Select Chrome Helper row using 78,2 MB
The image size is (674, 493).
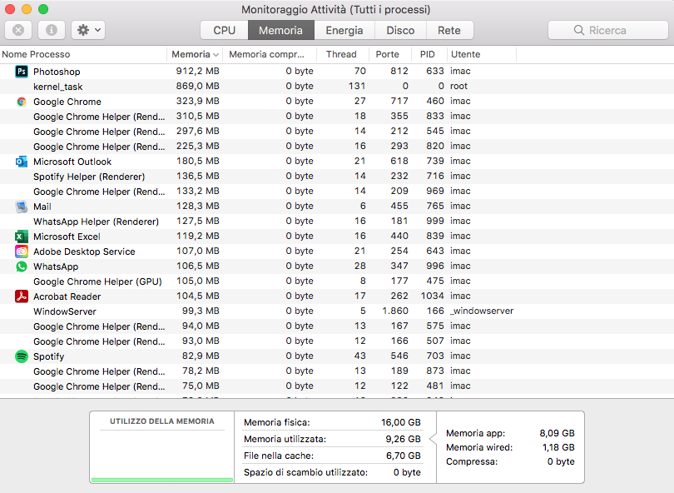tap(337, 371)
